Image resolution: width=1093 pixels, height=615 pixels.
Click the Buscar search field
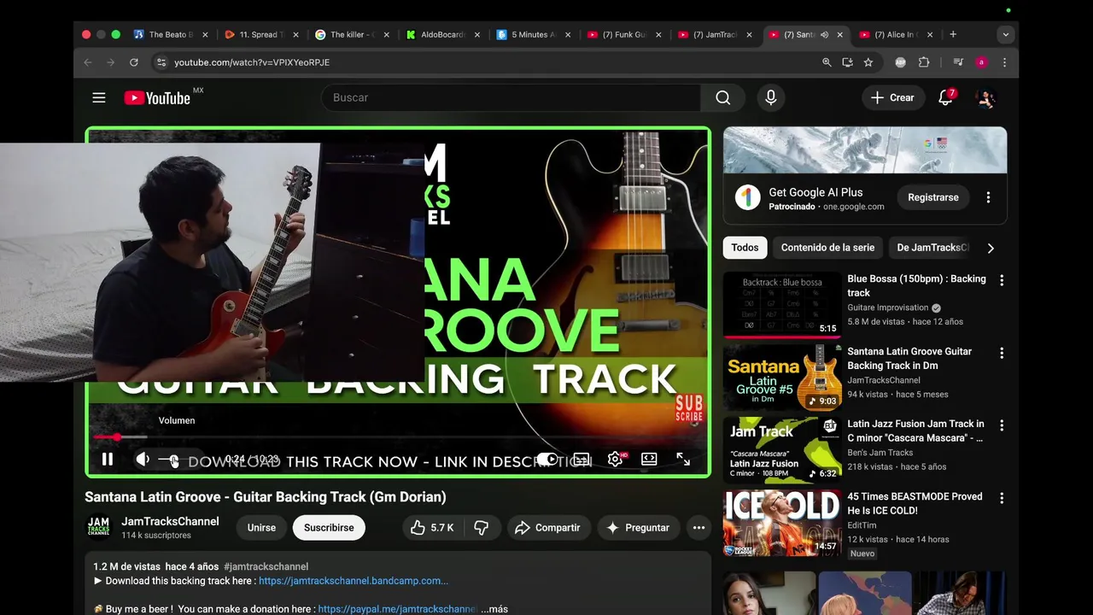coord(511,97)
